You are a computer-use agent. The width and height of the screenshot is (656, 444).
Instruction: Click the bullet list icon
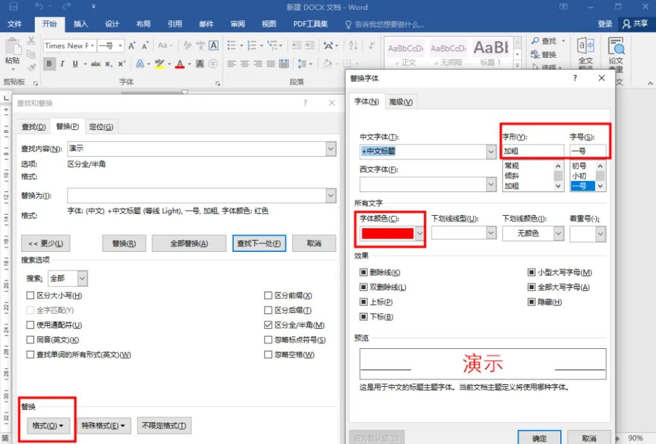click(231, 45)
